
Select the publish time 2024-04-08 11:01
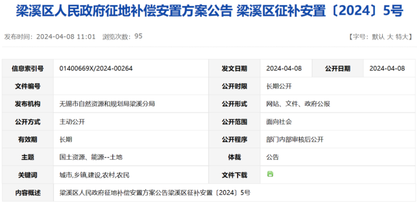click(x=65, y=36)
